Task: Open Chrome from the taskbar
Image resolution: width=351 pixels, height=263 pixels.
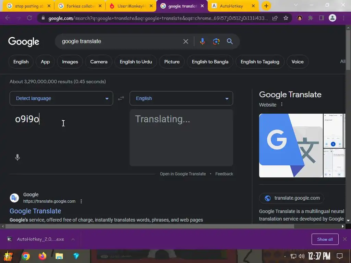Action: click(x=25, y=256)
